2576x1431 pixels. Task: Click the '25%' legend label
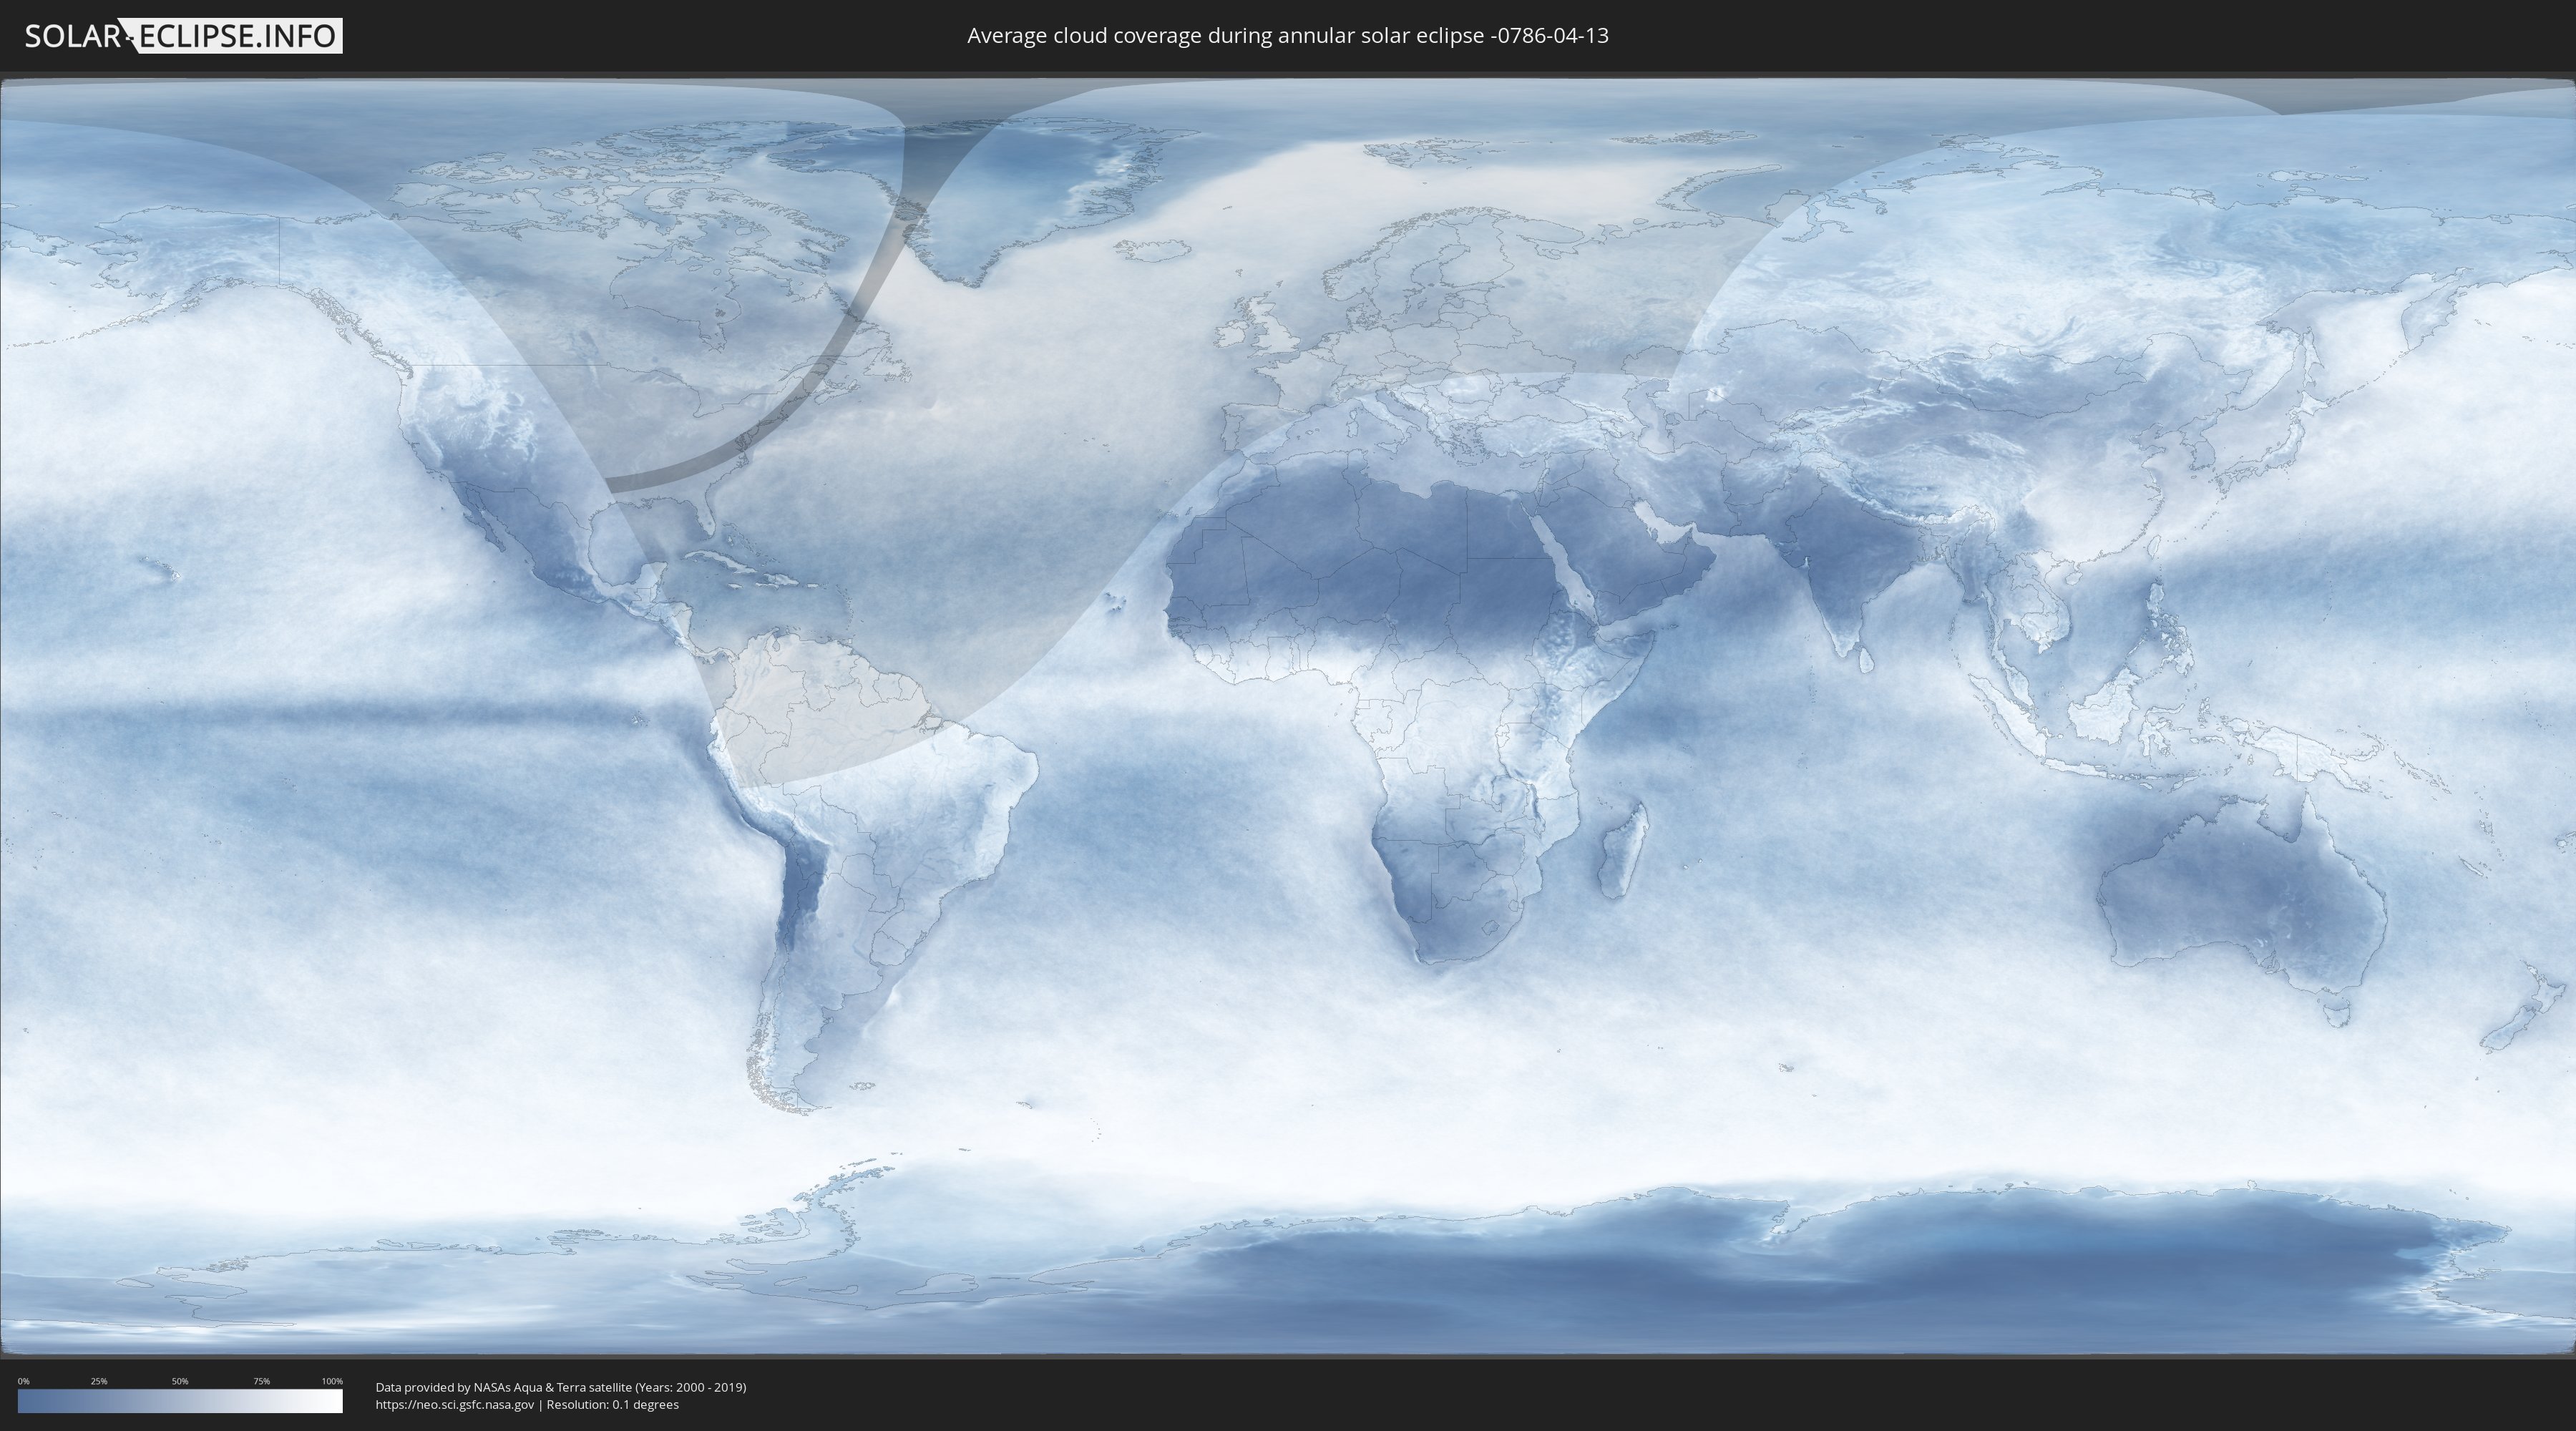(99, 1381)
